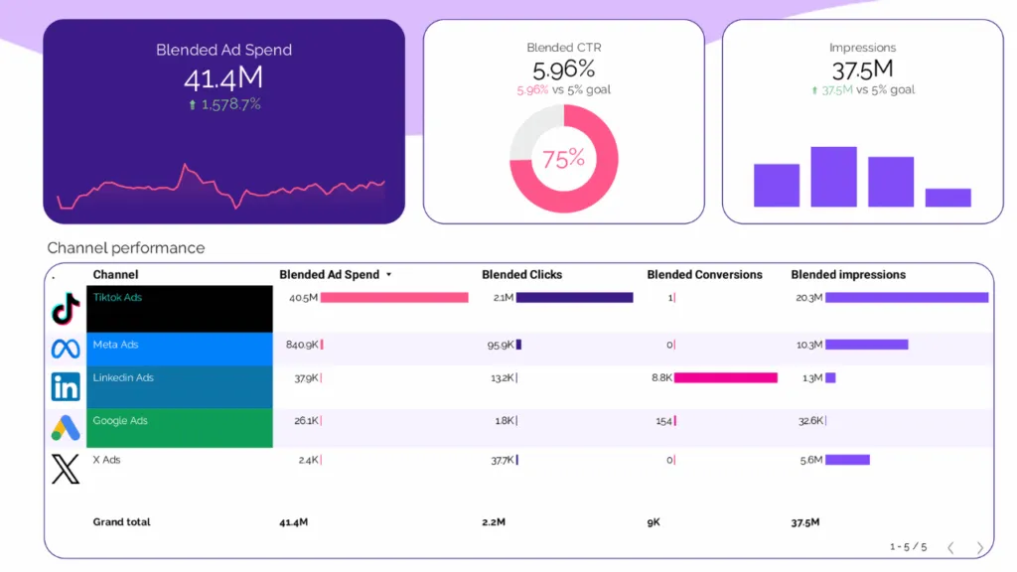The height and width of the screenshot is (572, 1017).
Task: Click the Meta logo icon
Action: click(x=64, y=350)
